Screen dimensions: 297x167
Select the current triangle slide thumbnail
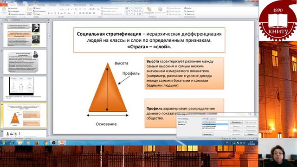(25, 115)
